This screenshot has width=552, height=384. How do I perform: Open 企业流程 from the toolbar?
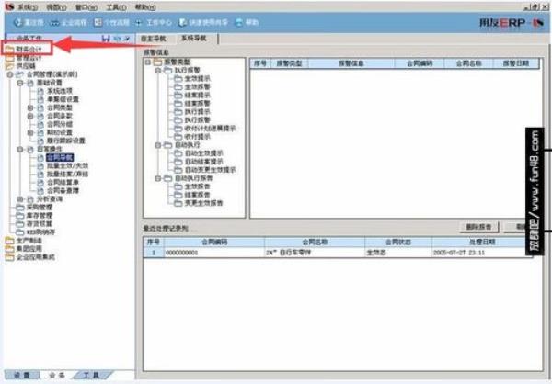coord(54,23)
